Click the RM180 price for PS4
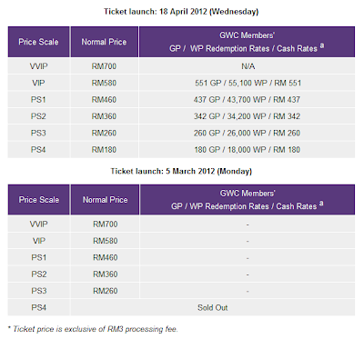The height and width of the screenshot is (339, 364). tap(104, 150)
